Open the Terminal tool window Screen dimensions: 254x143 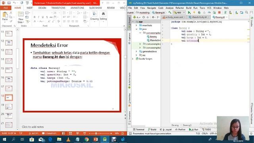click(139, 129)
